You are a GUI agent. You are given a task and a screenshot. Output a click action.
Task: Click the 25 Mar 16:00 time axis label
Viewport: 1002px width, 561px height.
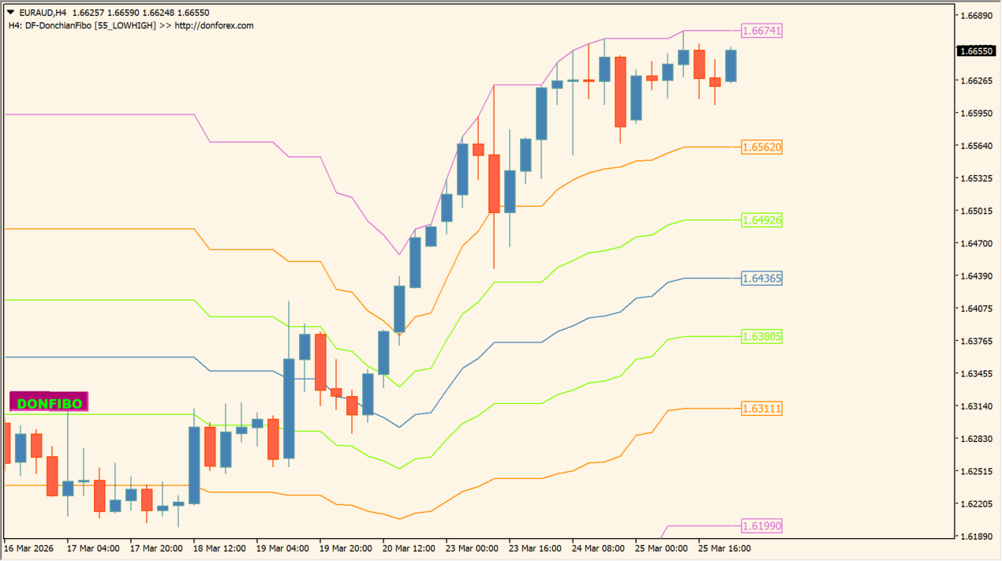click(724, 548)
